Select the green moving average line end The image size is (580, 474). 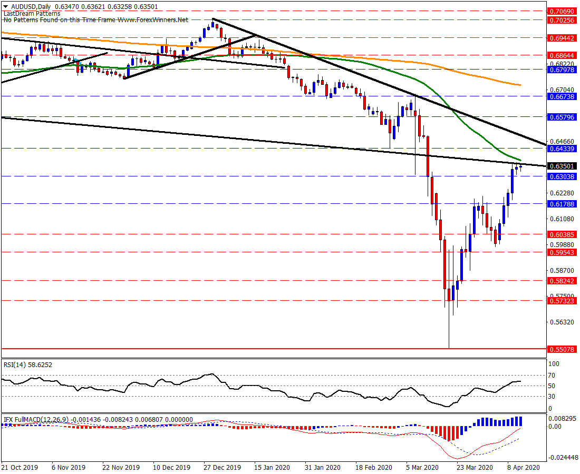coord(519,160)
